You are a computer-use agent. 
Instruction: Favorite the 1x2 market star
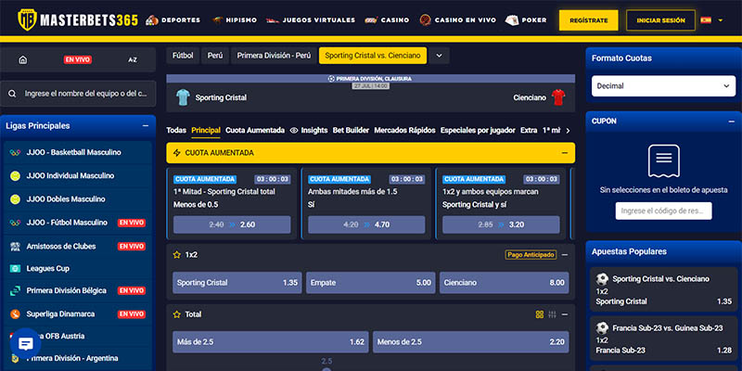pos(177,254)
